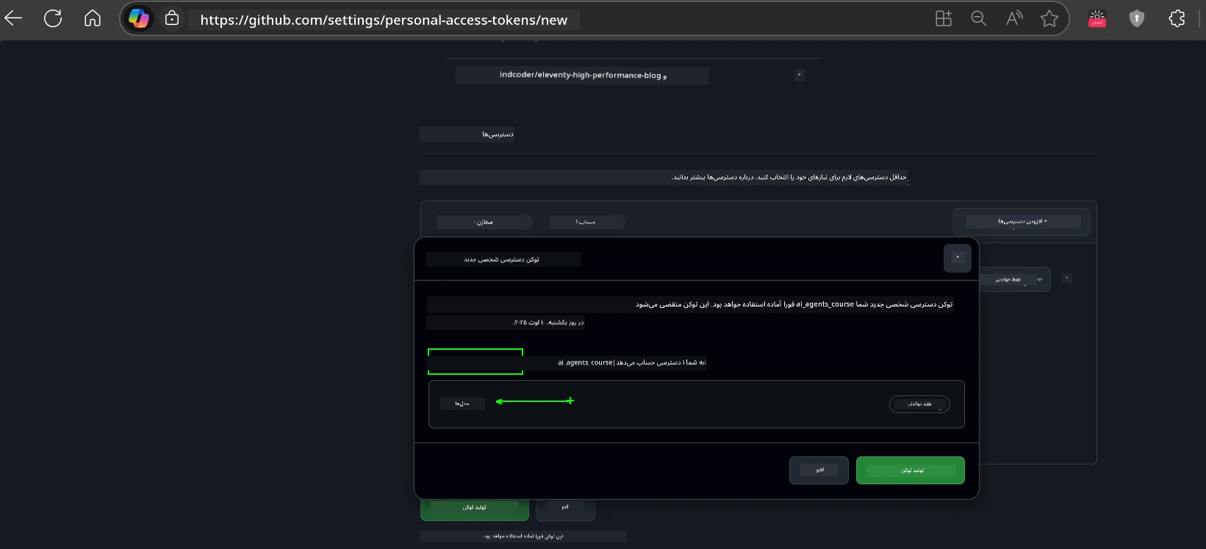This screenshot has height=549, width=1206.
Task: Zoom out with the magnifier minus icon
Action: tap(978, 19)
